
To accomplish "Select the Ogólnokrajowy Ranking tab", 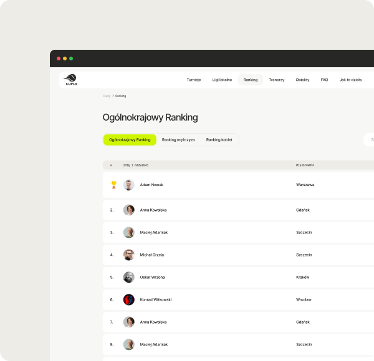I will point(130,140).
